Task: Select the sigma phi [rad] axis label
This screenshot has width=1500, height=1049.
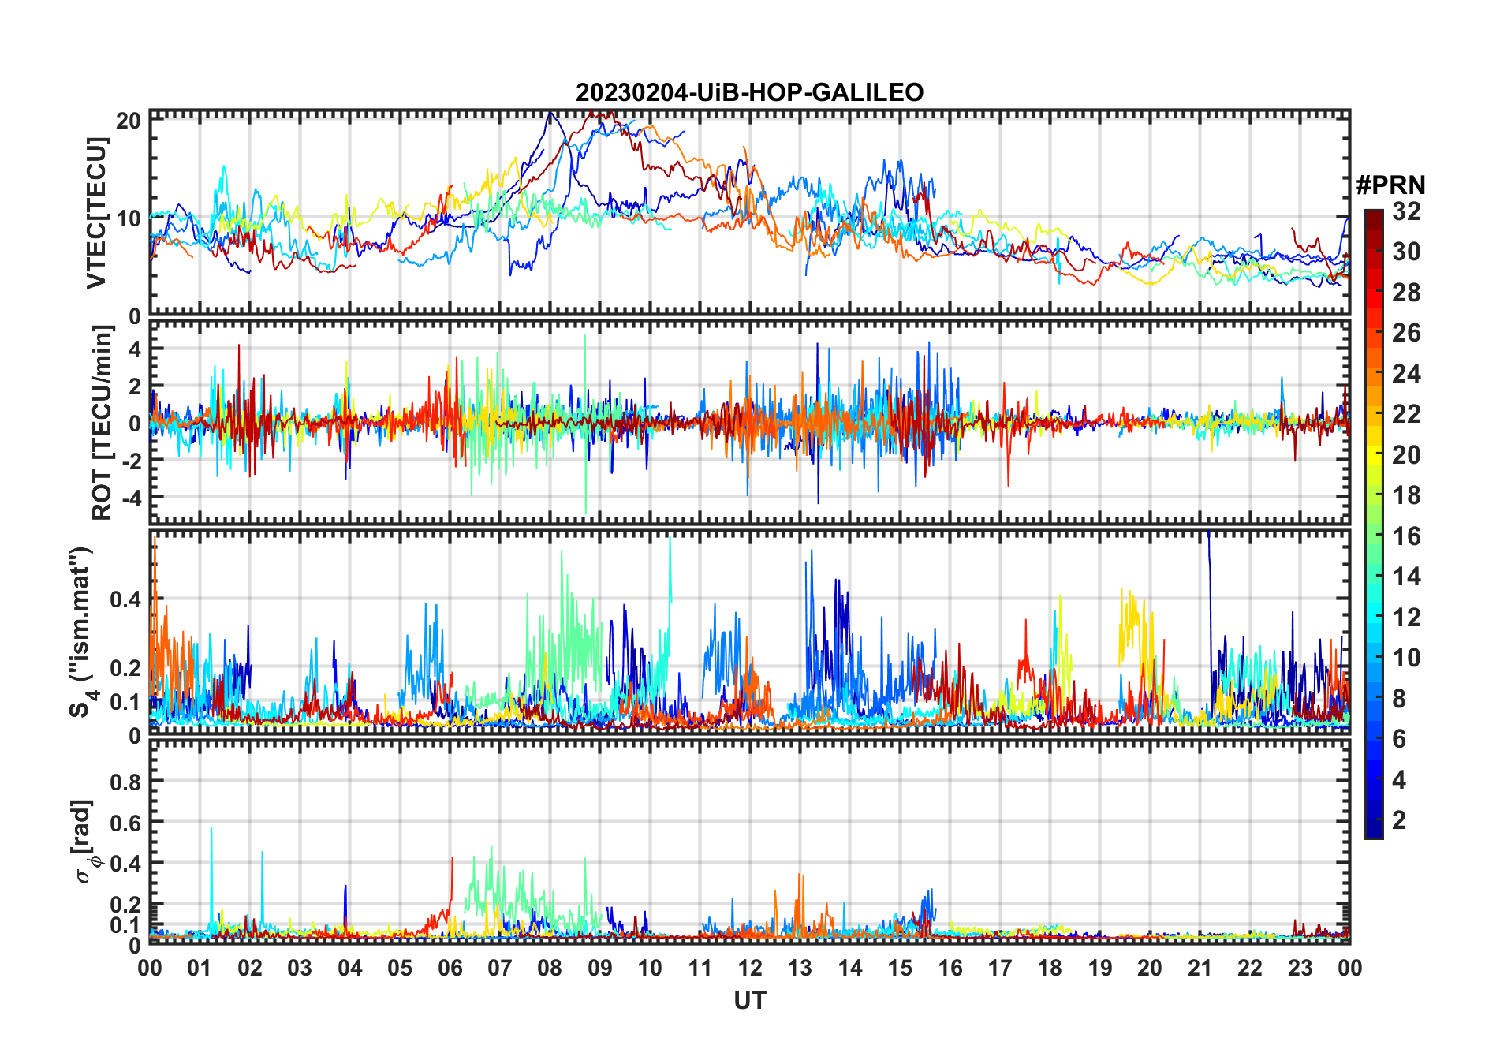Action: tap(87, 841)
